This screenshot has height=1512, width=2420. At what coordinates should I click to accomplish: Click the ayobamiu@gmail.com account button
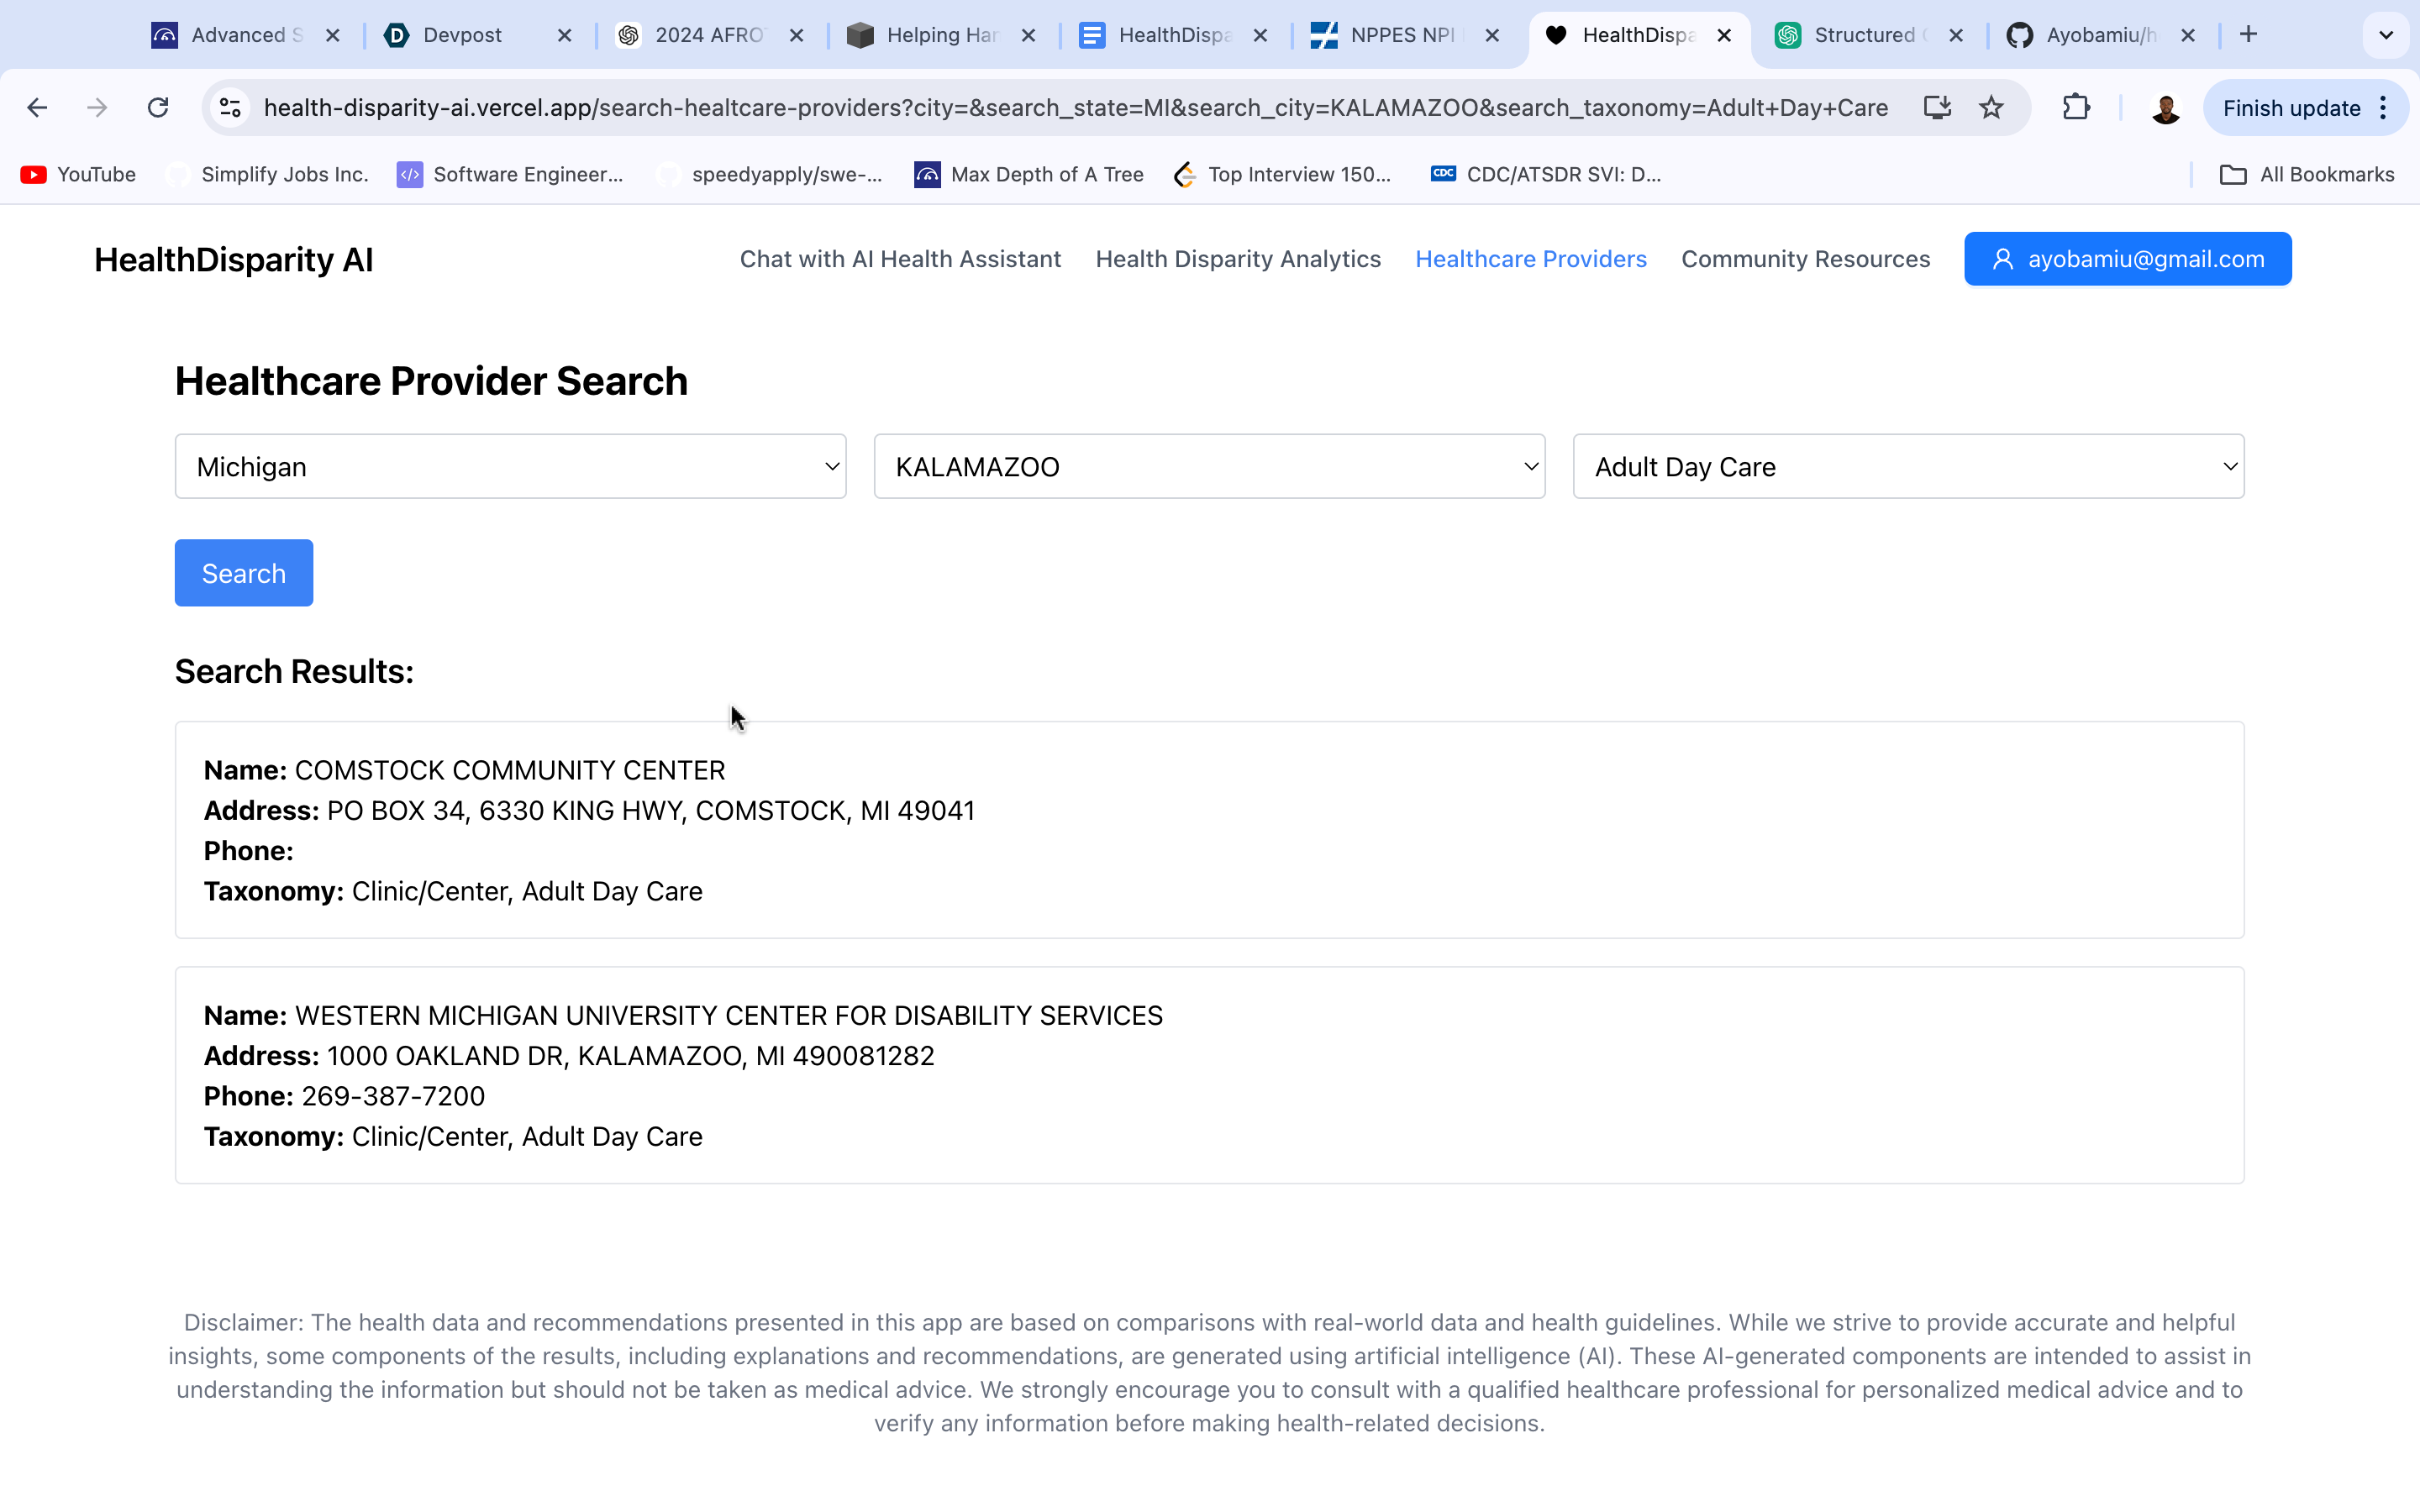pos(2127,259)
